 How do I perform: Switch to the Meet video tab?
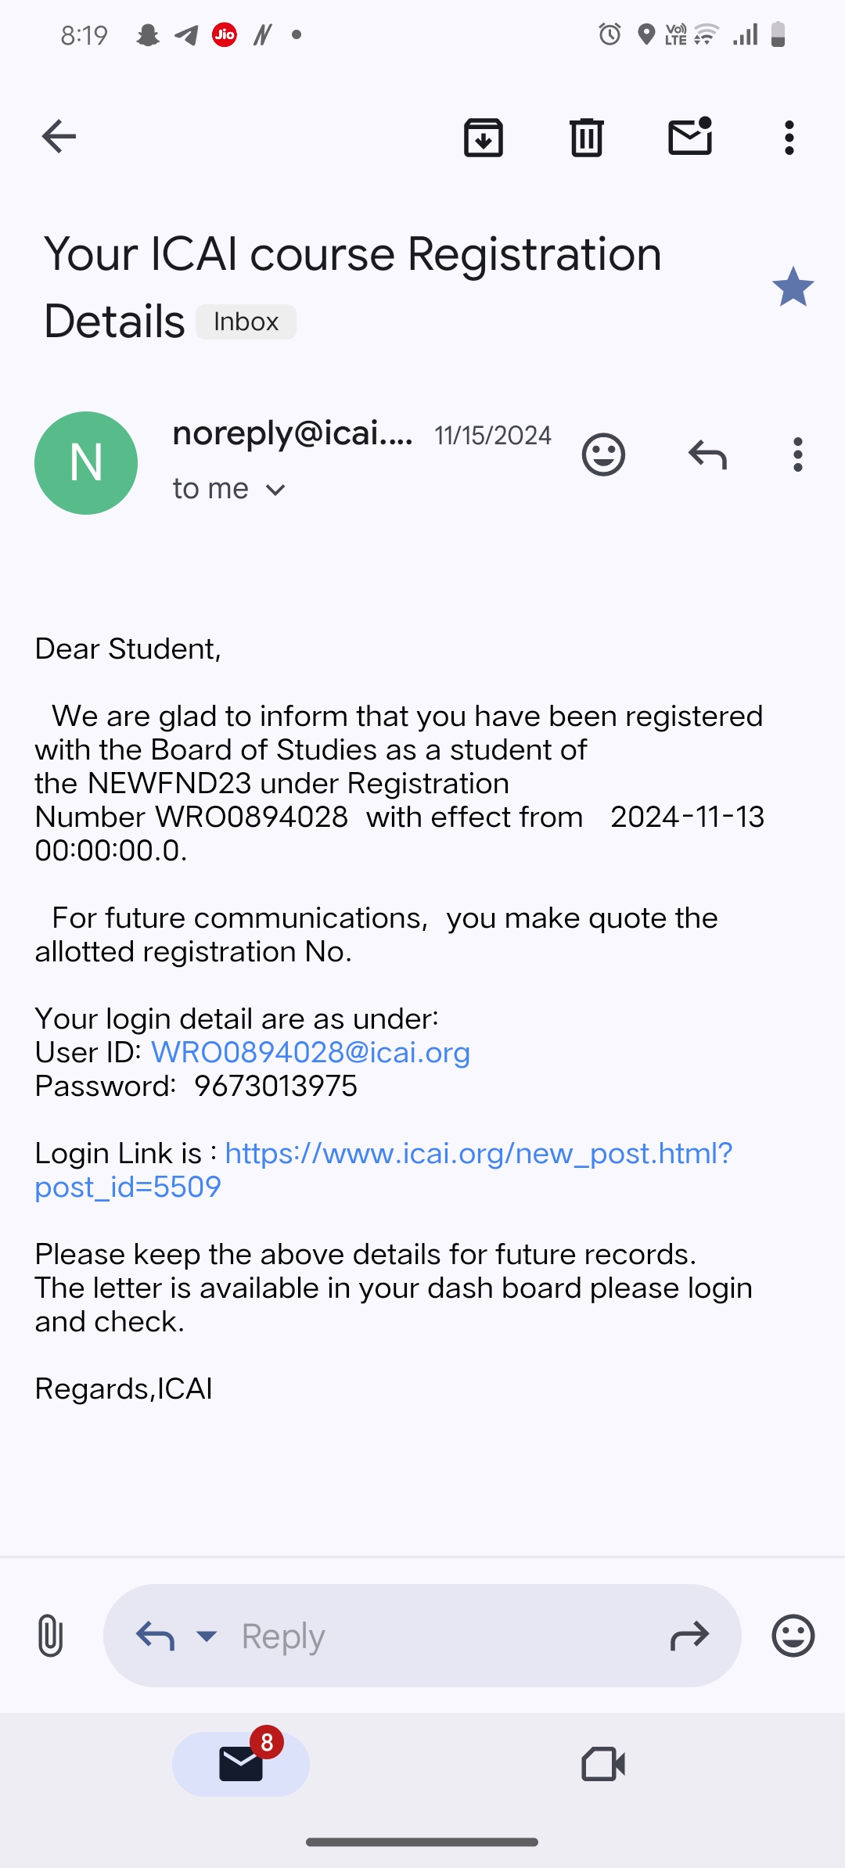pyautogui.click(x=603, y=1764)
